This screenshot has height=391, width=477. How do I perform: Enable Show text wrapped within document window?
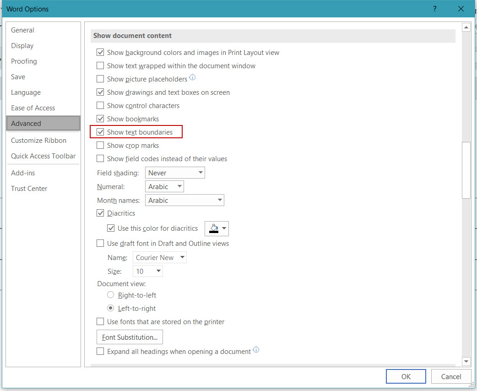coord(100,66)
